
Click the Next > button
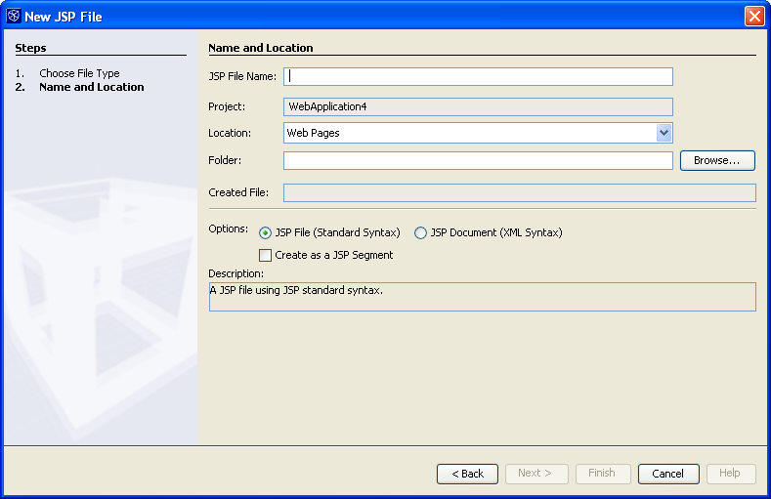pos(535,474)
